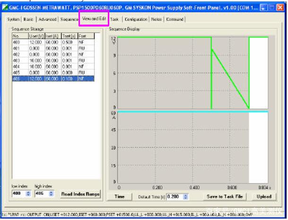Select sequence row 404
This screenshot has height=220, width=288.
point(53,67)
